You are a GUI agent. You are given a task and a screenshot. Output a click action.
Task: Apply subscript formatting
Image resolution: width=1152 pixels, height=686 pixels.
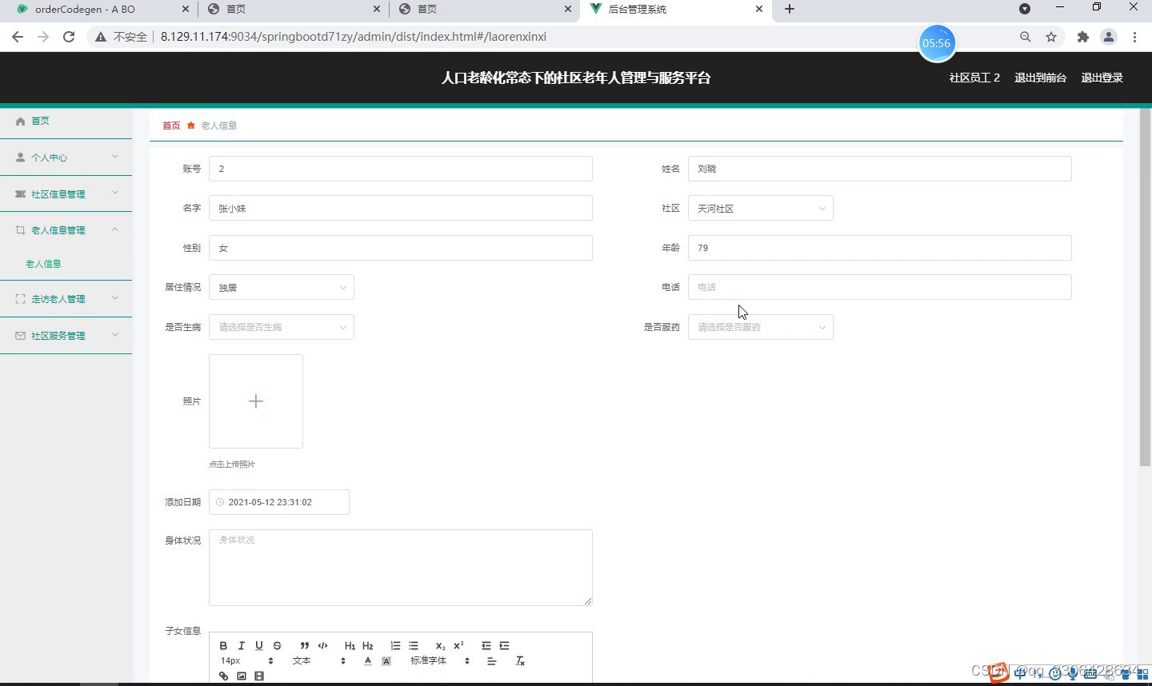coord(440,645)
